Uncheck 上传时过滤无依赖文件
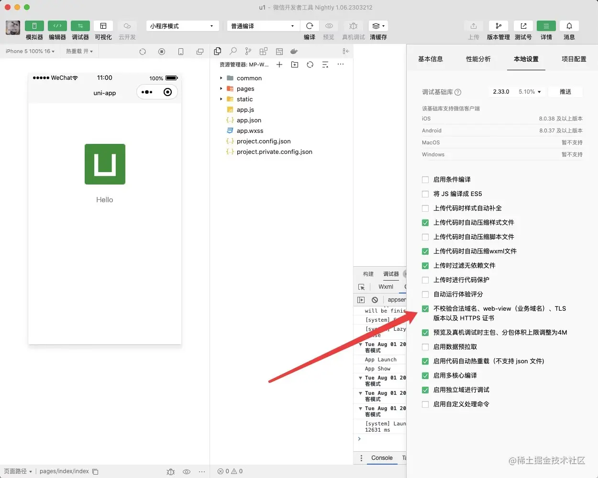598x478 pixels. coord(425,266)
